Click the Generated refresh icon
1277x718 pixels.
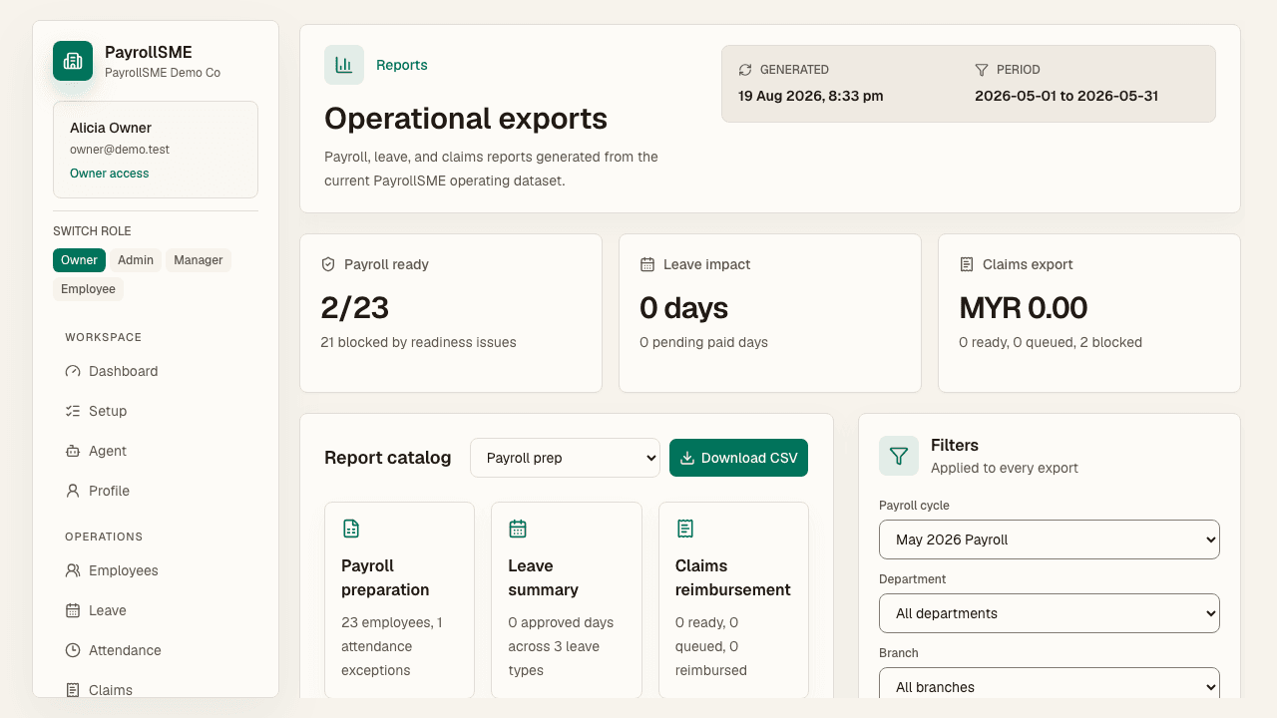point(745,70)
